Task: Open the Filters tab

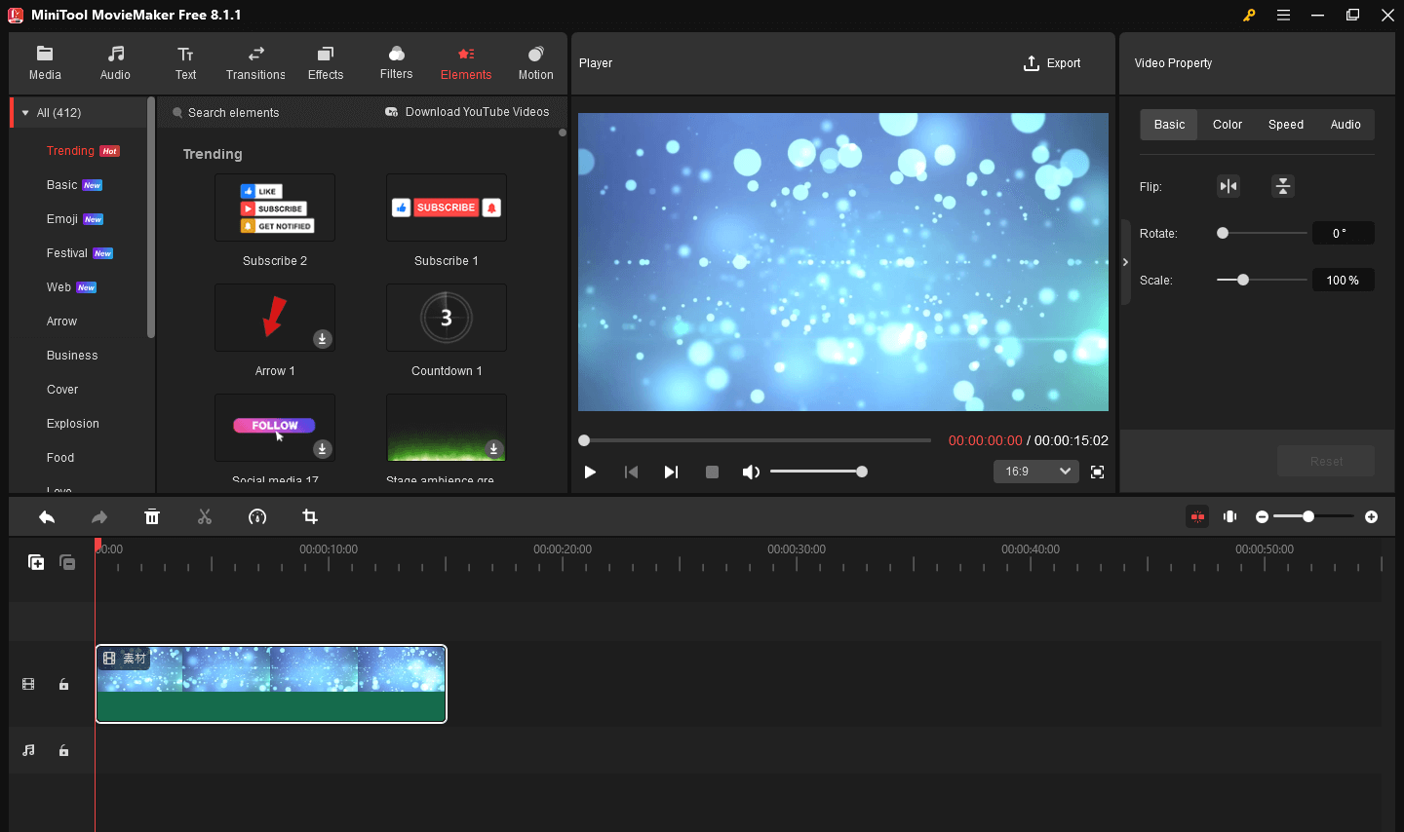Action: (396, 63)
